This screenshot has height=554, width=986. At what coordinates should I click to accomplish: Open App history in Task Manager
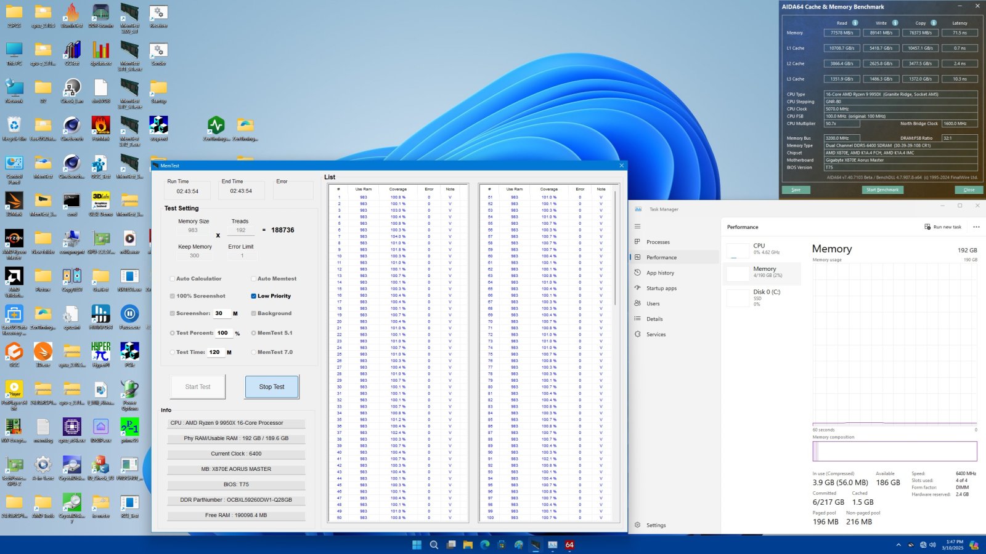[x=674, y=273]
